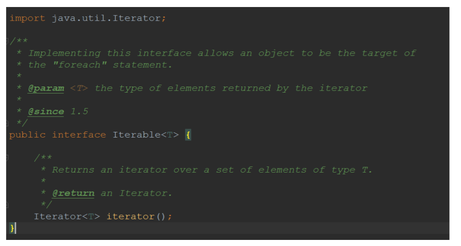
Task: Collapse the class Javadoc comment fold marker
Action: (7, 42)
